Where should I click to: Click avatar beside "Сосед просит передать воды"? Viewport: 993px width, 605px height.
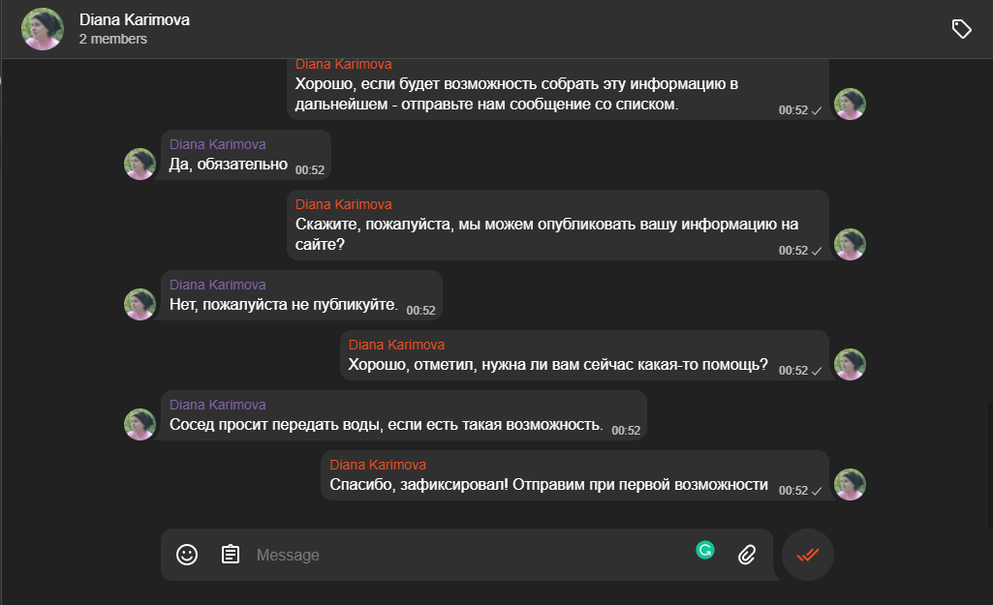point(140,424)
